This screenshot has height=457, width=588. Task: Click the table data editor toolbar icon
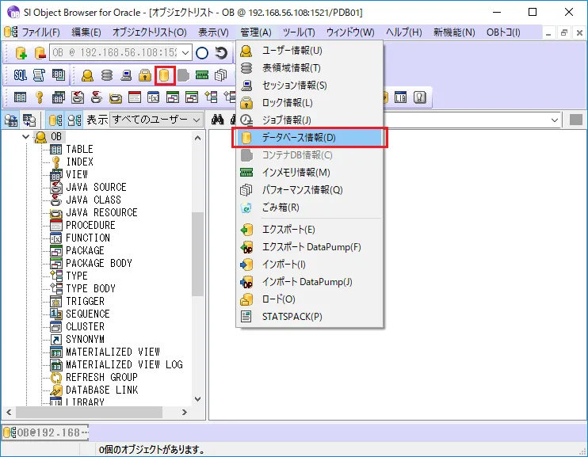[x=58, y=75]
